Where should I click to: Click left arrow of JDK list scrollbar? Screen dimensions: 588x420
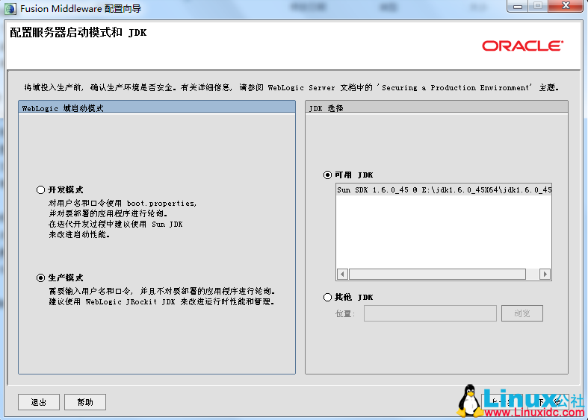[342, 275]
